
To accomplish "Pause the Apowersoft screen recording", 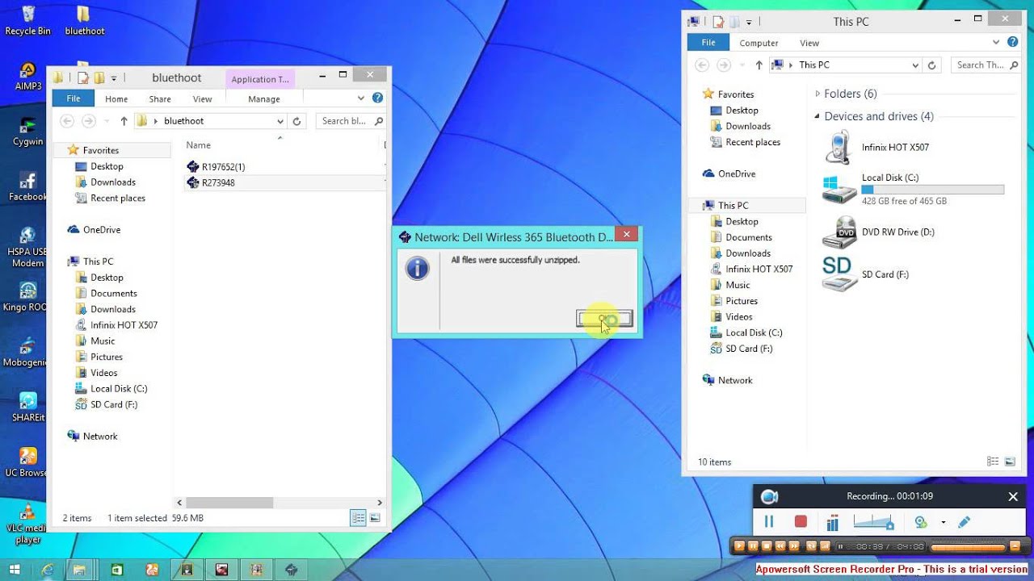I will (769, 522).
